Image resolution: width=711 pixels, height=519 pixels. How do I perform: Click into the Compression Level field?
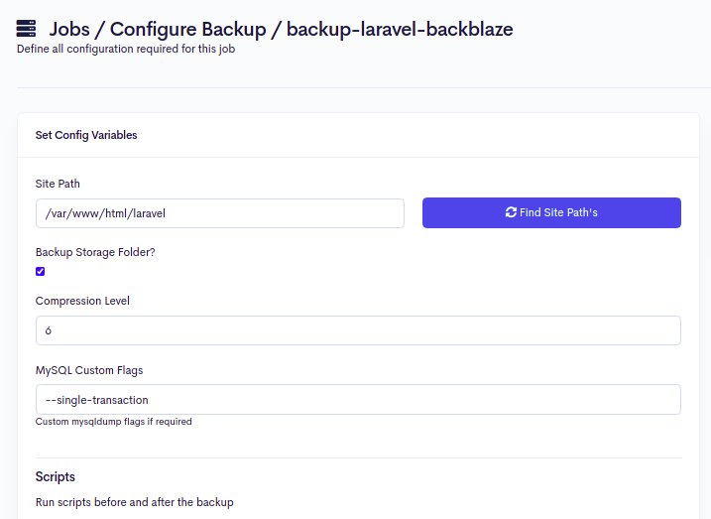pos(358,330)
